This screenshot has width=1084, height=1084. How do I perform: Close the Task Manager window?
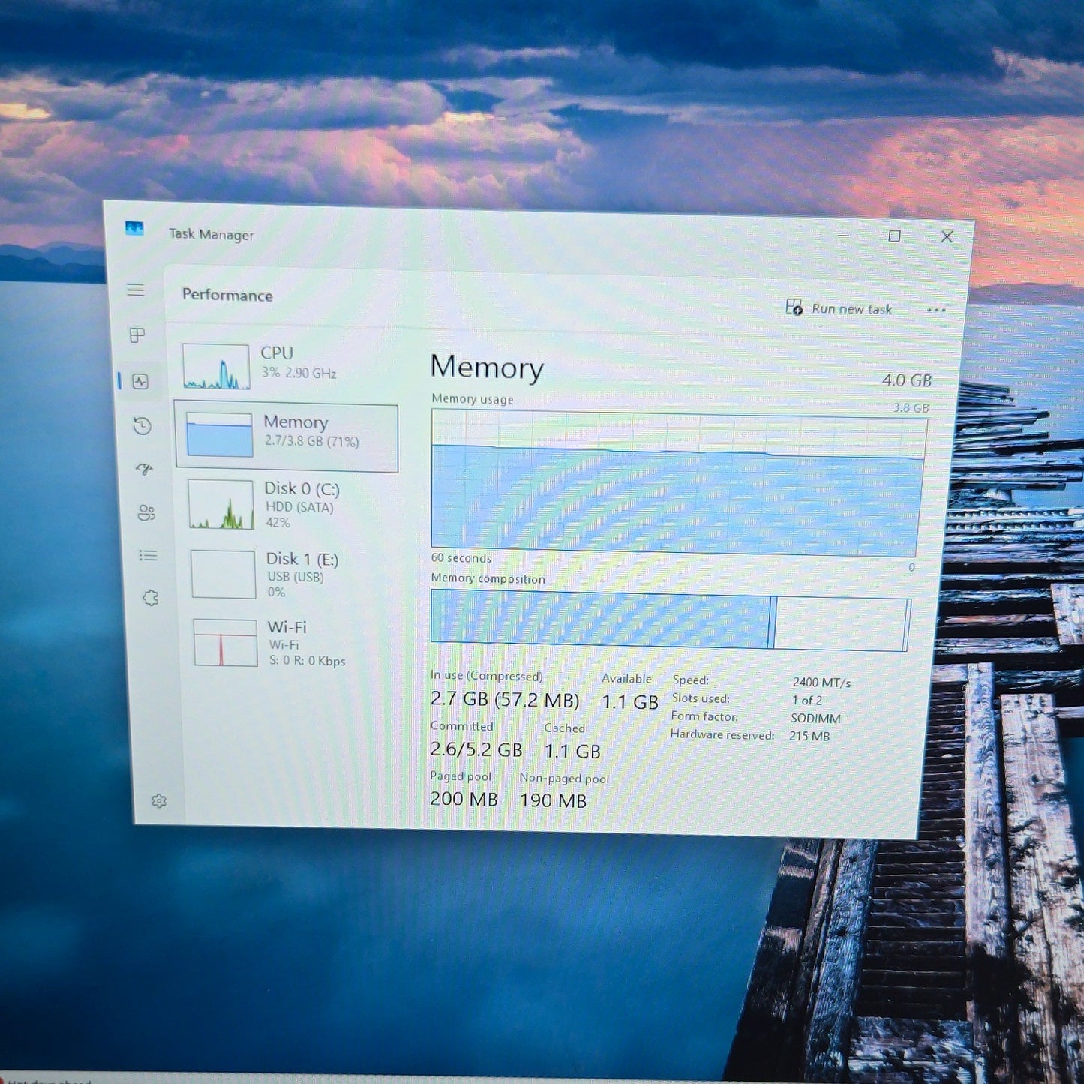[947, 237]
